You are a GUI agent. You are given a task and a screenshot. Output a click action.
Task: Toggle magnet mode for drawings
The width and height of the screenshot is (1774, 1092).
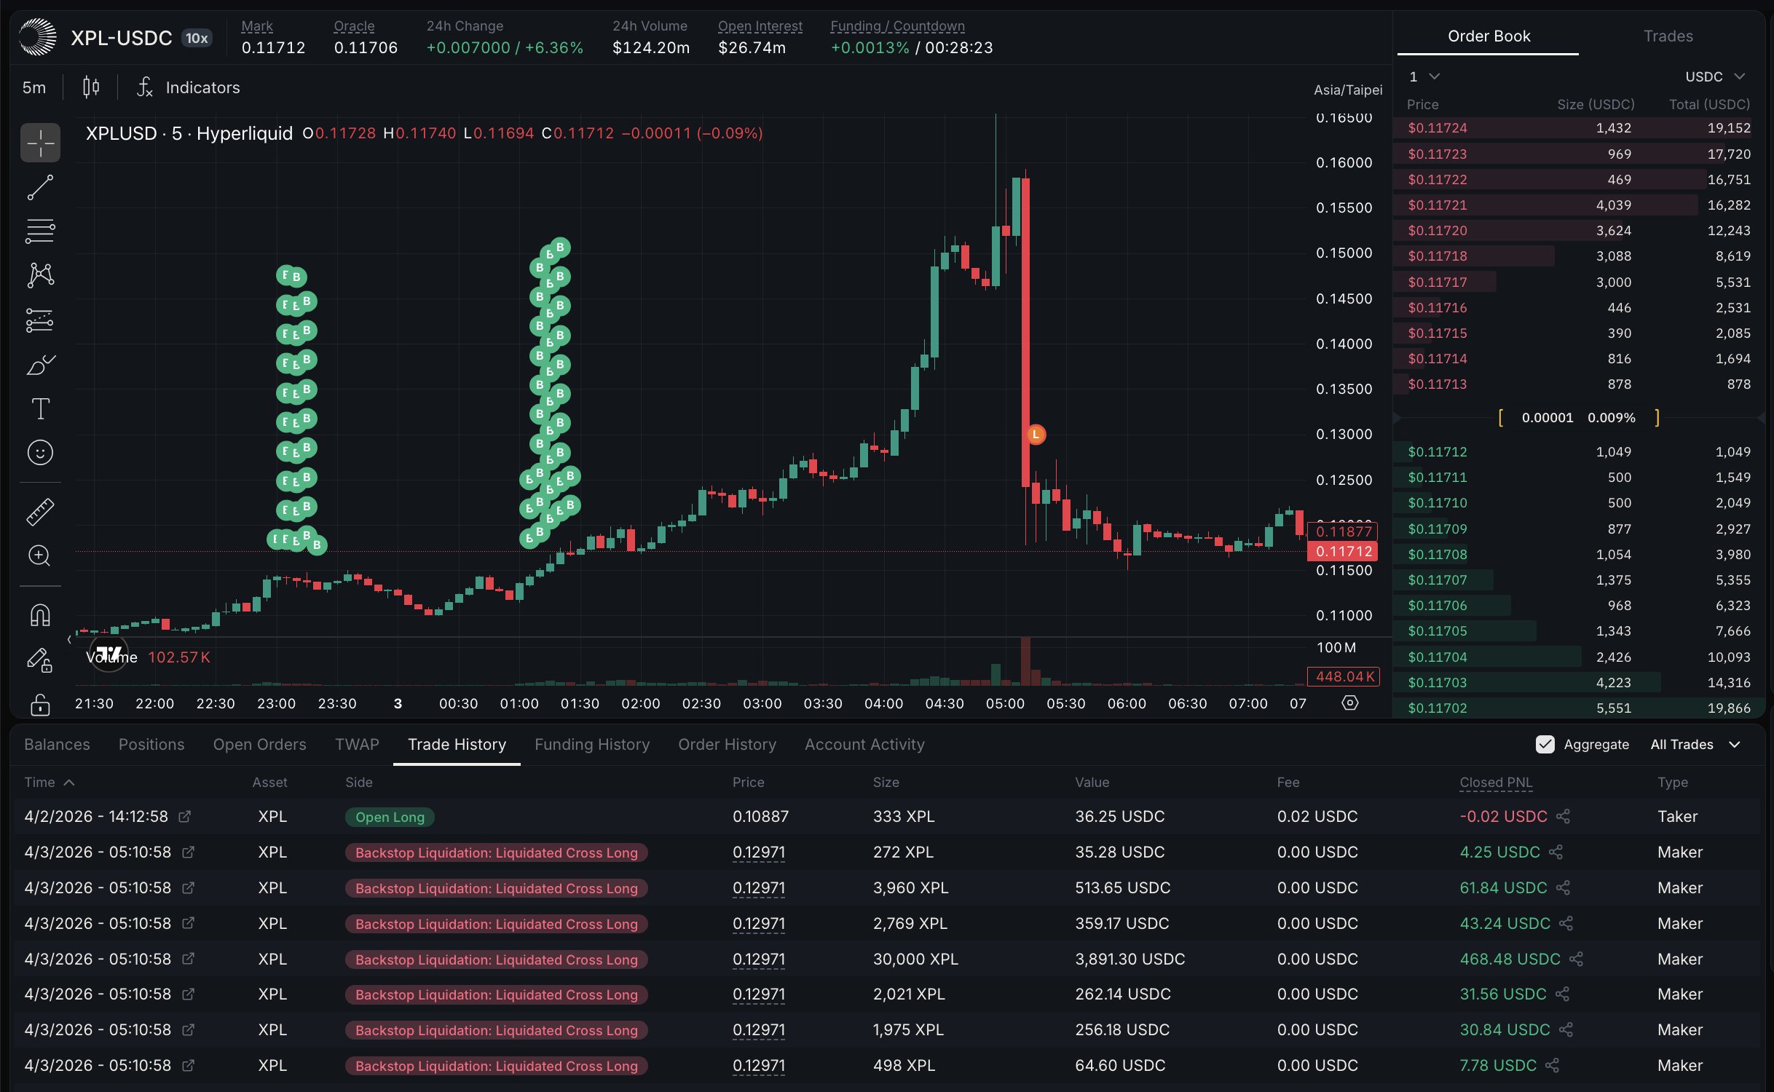coord(40,615)
